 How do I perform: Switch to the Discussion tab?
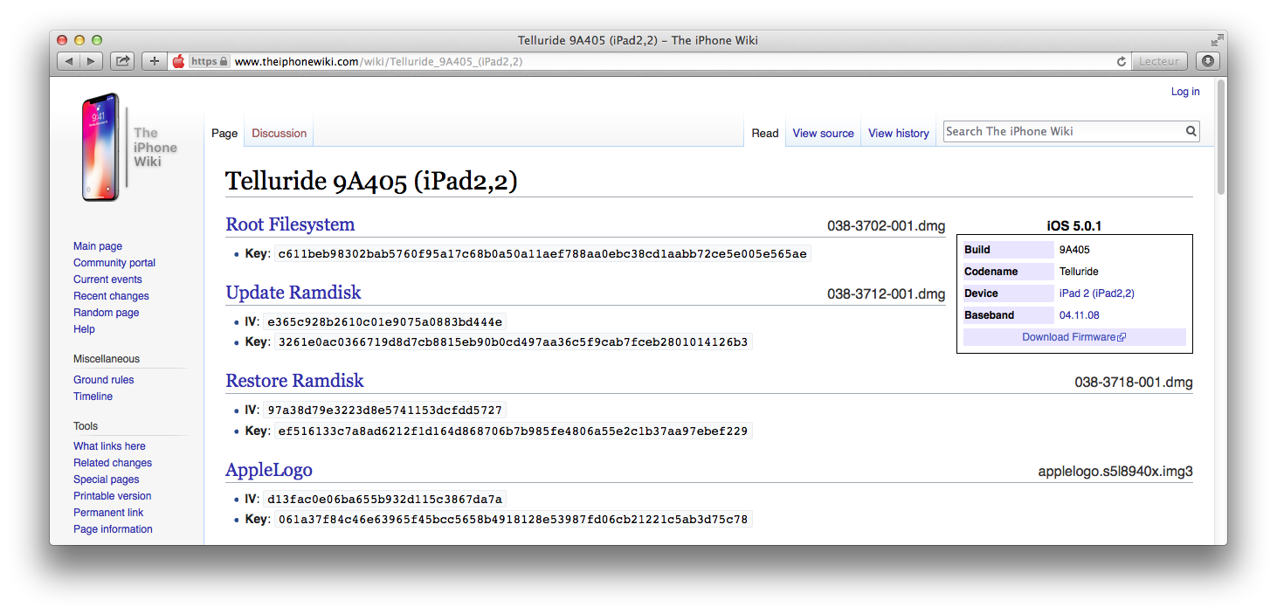(x=279, y=134)
